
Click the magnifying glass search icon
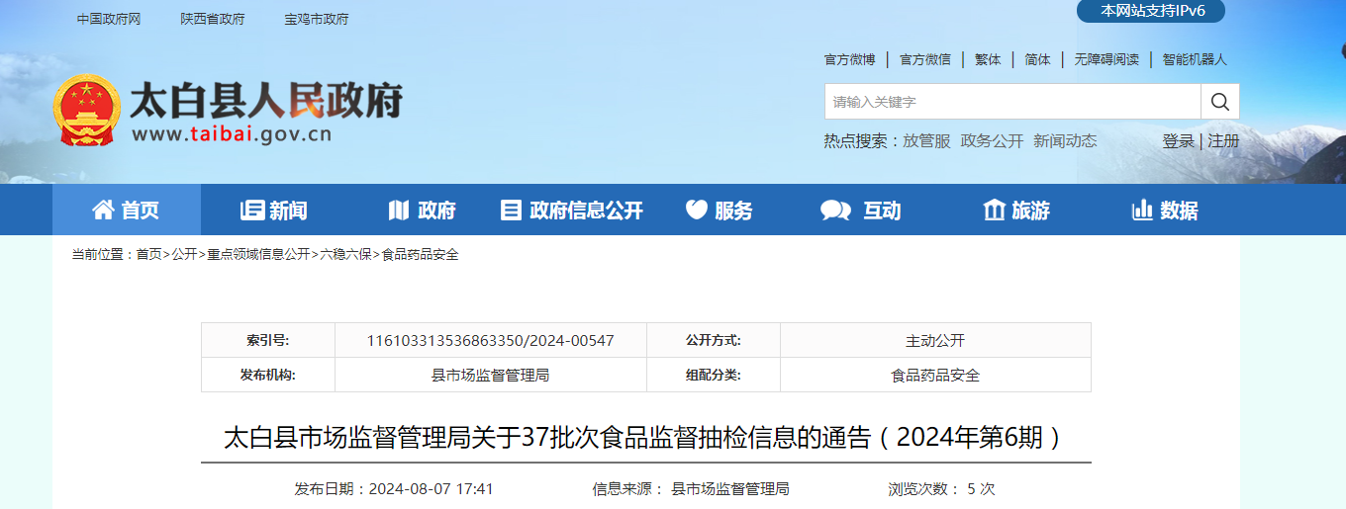(1219, 102)
